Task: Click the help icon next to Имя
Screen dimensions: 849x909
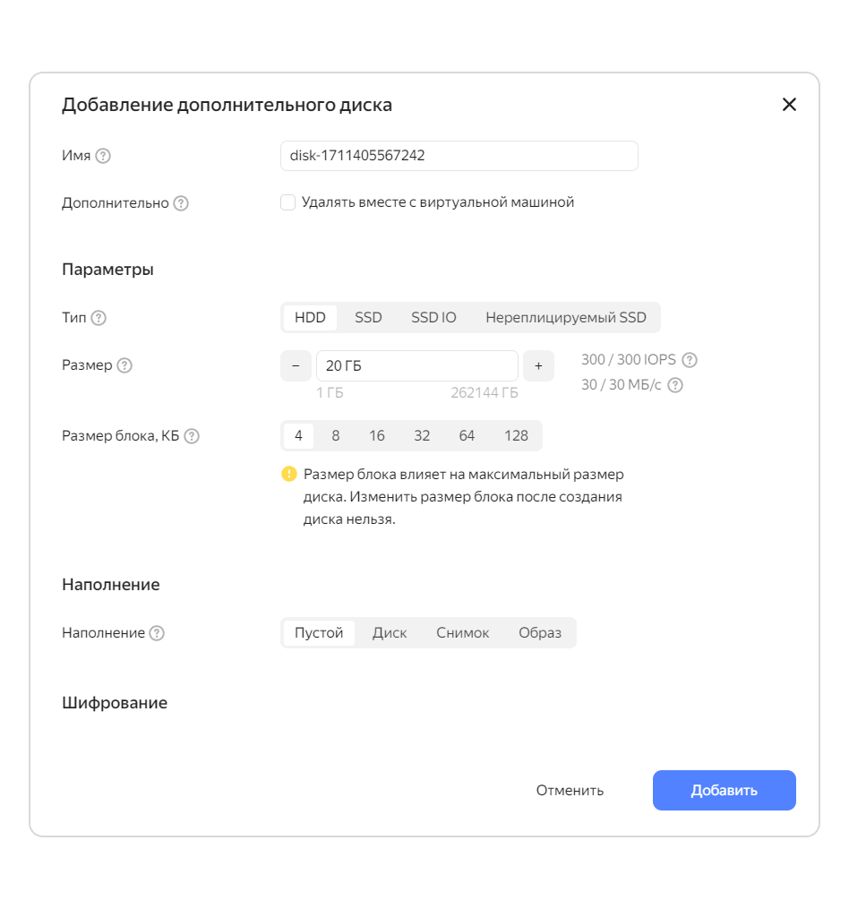Action: point(103,156)
